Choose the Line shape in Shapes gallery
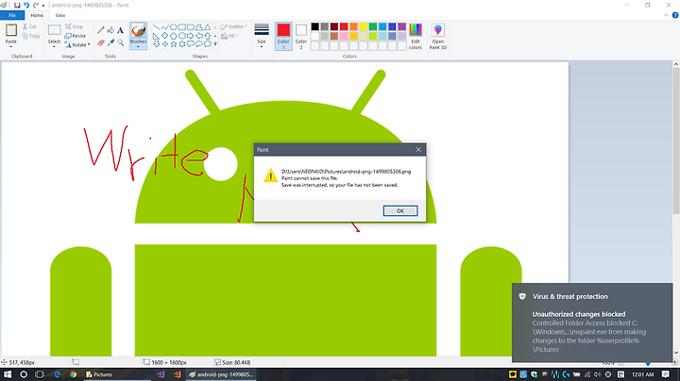 pyautogui.click(x=156, y=27)
